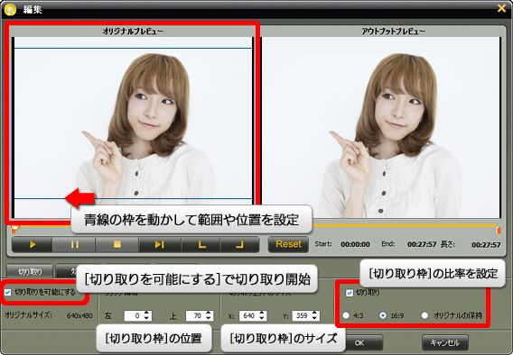The width and height of the screenshot is (513, 355).
Task: Toggle the 切り取り ratio checkbox
Action: [x=350, y=293]
